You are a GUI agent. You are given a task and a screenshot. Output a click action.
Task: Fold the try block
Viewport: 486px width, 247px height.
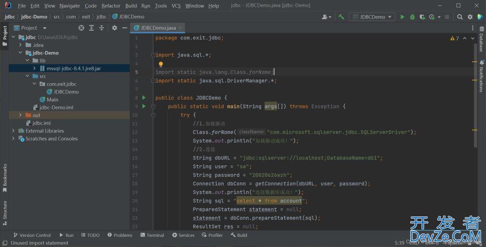(x=153, y=115)
